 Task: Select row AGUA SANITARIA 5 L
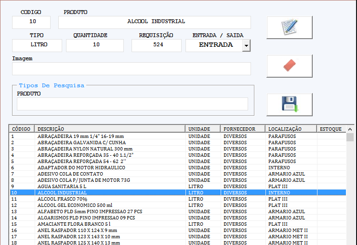click(178, 187)
